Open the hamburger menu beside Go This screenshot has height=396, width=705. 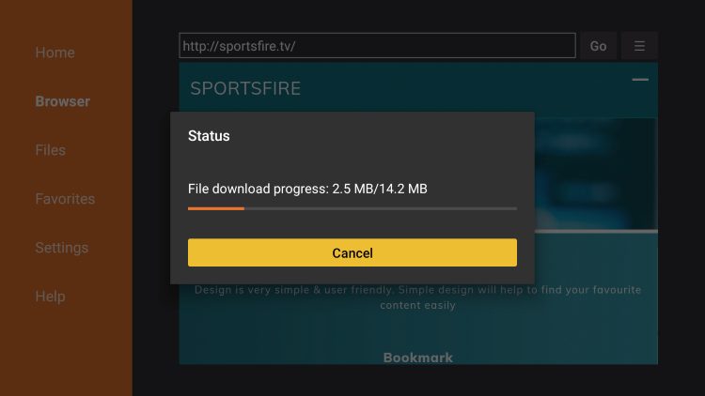[639, 46]
